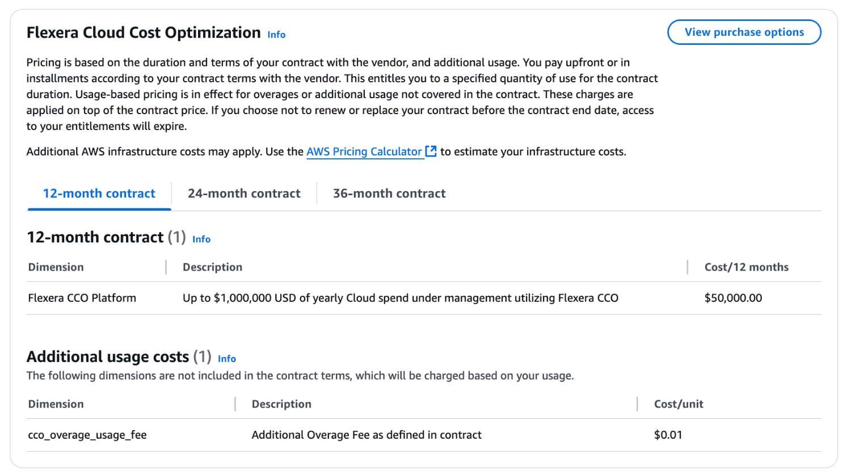Click the Additional Overage Fee description text
The width and height of the screenshot is (851, 475).
coord(366,435)
